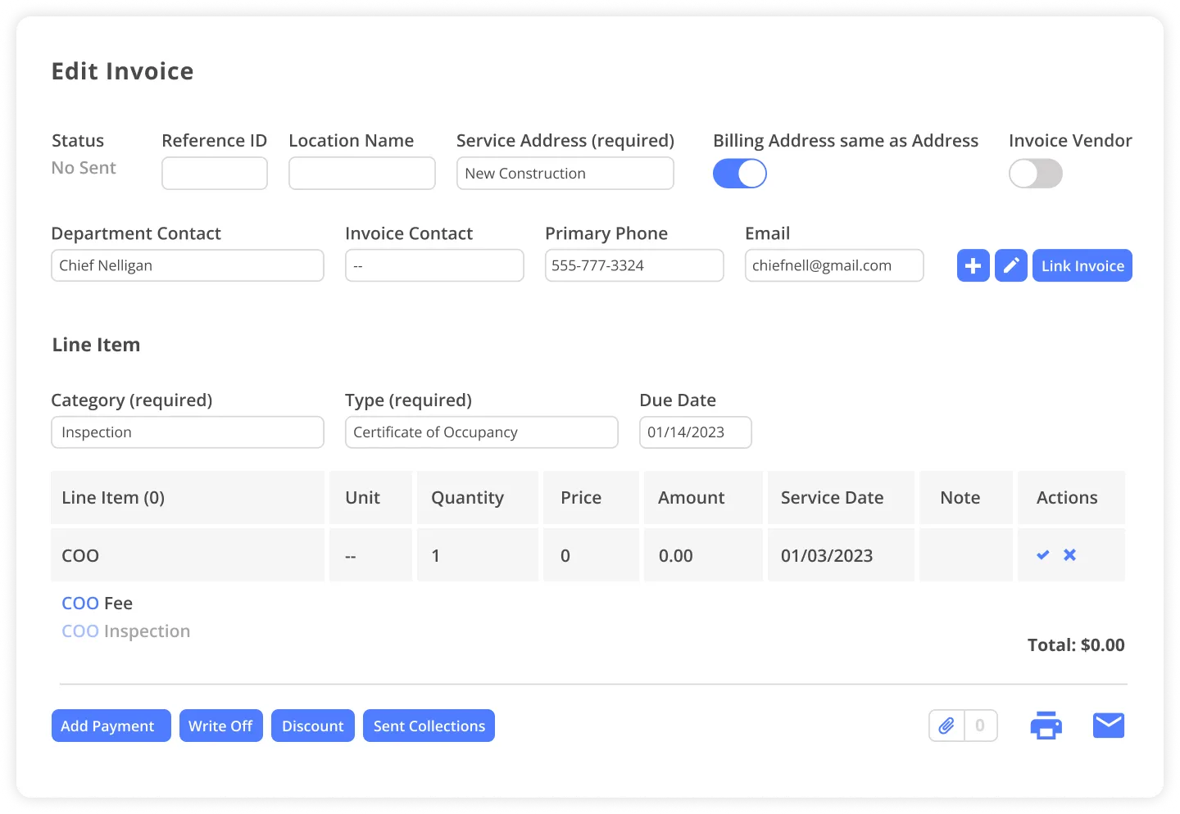This screenshot has width=1180, height=814.
Task: Click the Reference ID input field
Action: pyautogui.click(x=215, y=174)
